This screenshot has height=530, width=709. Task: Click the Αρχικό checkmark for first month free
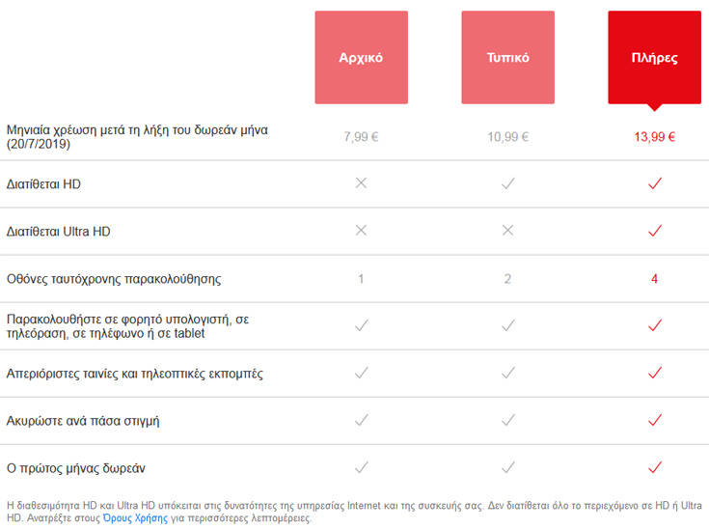click(361, 467)
